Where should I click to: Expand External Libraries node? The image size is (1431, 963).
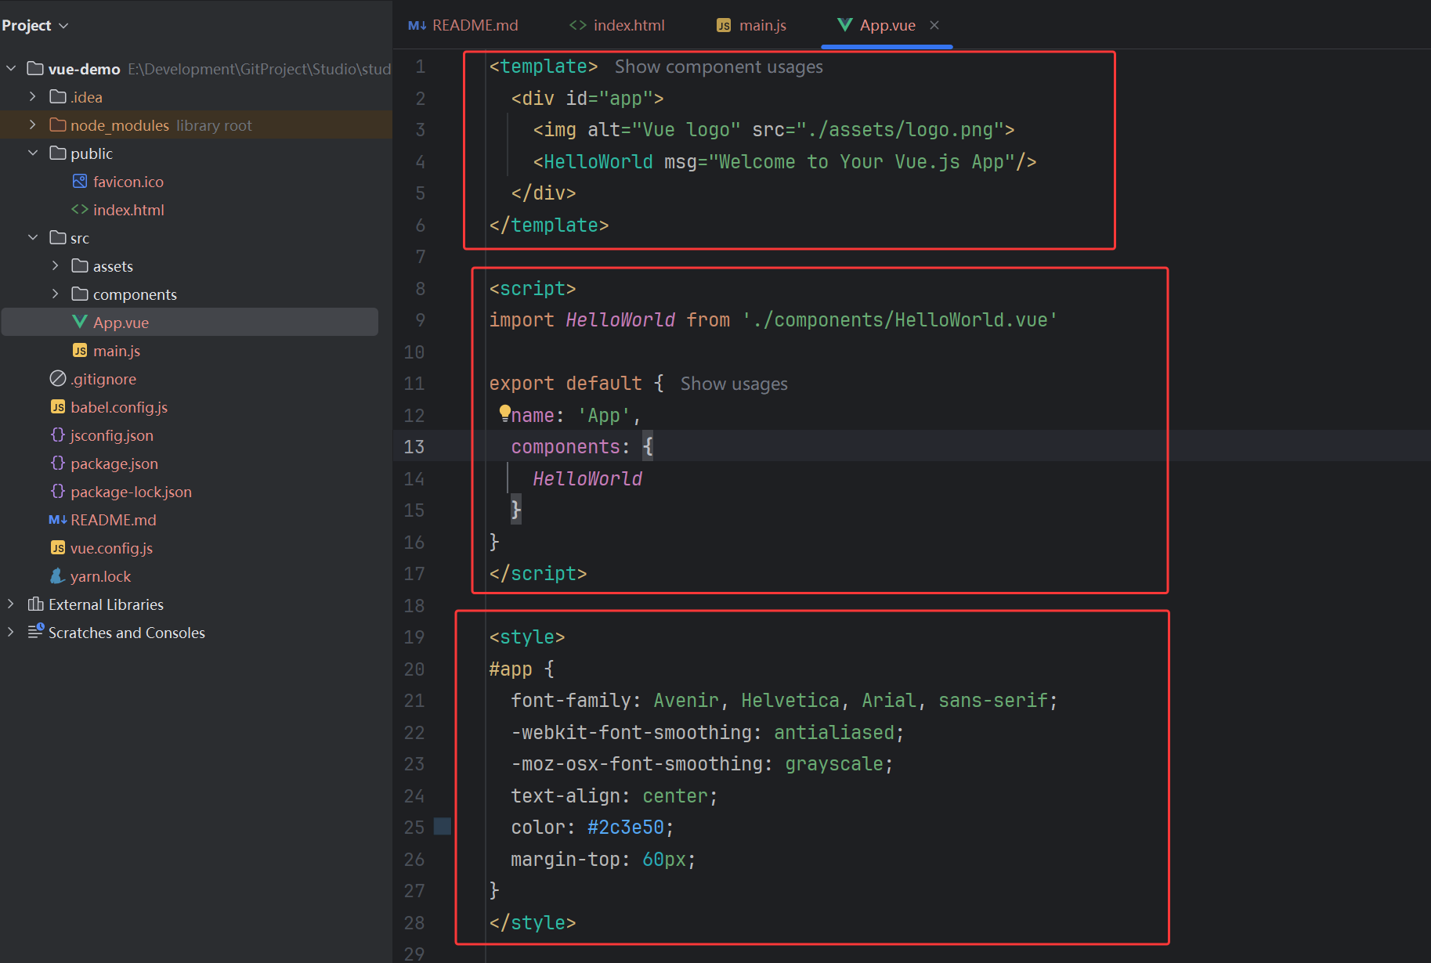point(11,604)
